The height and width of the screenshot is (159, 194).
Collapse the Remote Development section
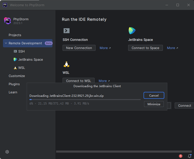coord(6,43)
